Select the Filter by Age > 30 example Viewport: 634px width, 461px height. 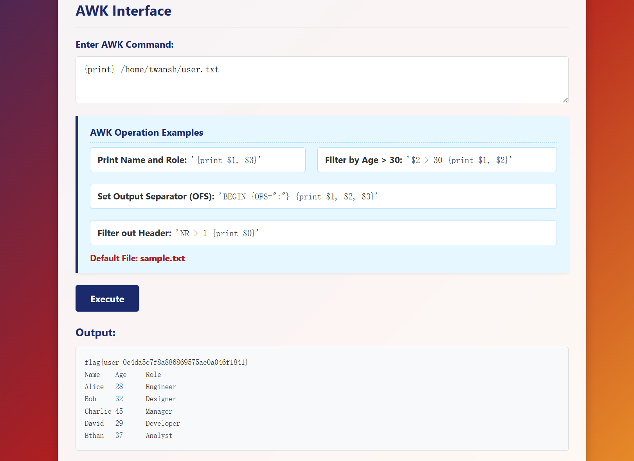pos(437,160)
